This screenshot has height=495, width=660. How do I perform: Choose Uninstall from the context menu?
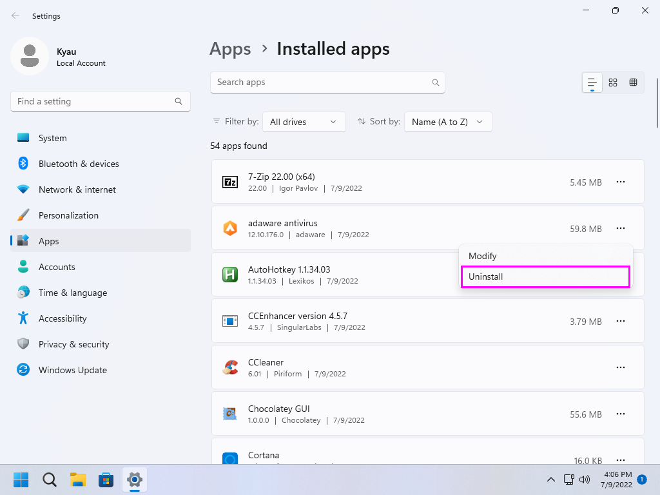click(x=545, y=277)
